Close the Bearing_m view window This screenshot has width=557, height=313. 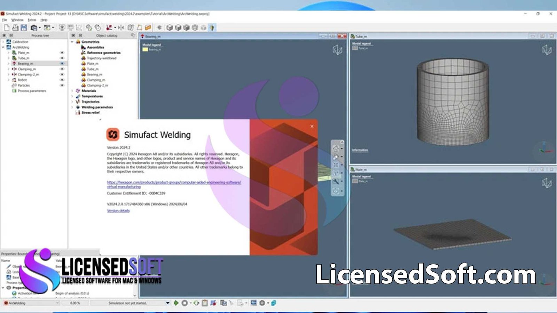pos(343,36)
